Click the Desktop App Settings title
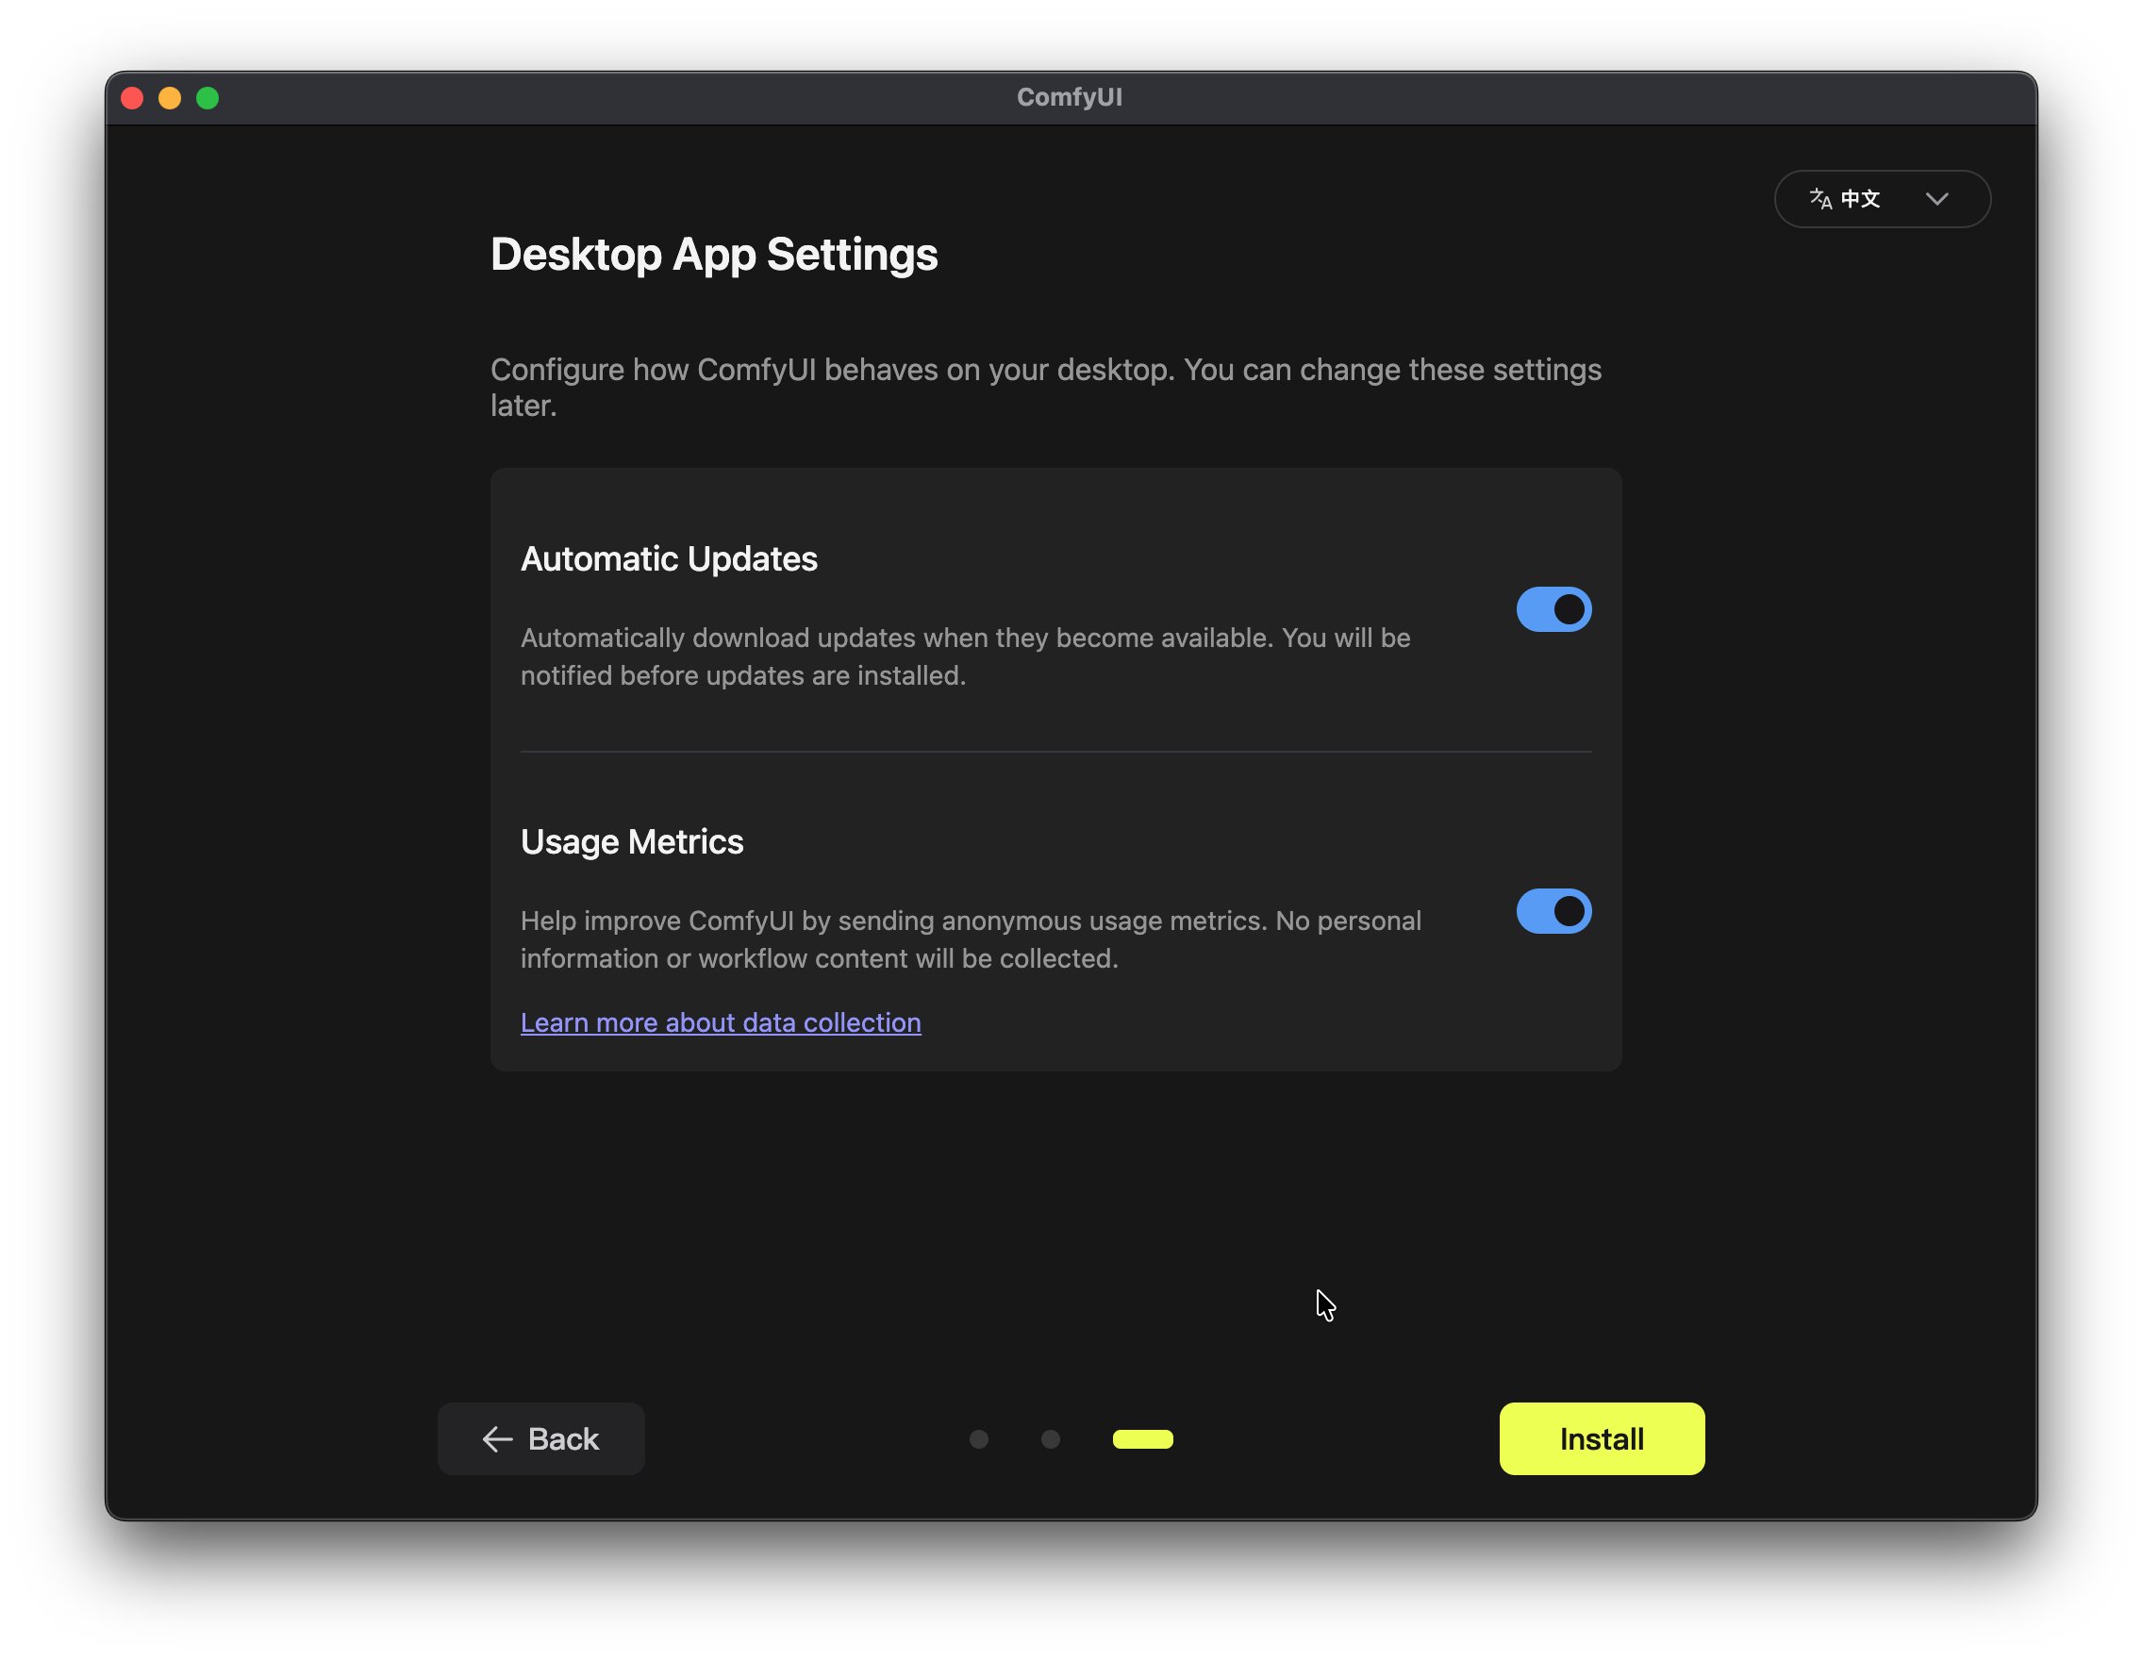The height and width of the screenshot is (1660, 2143). pos(713,254)
